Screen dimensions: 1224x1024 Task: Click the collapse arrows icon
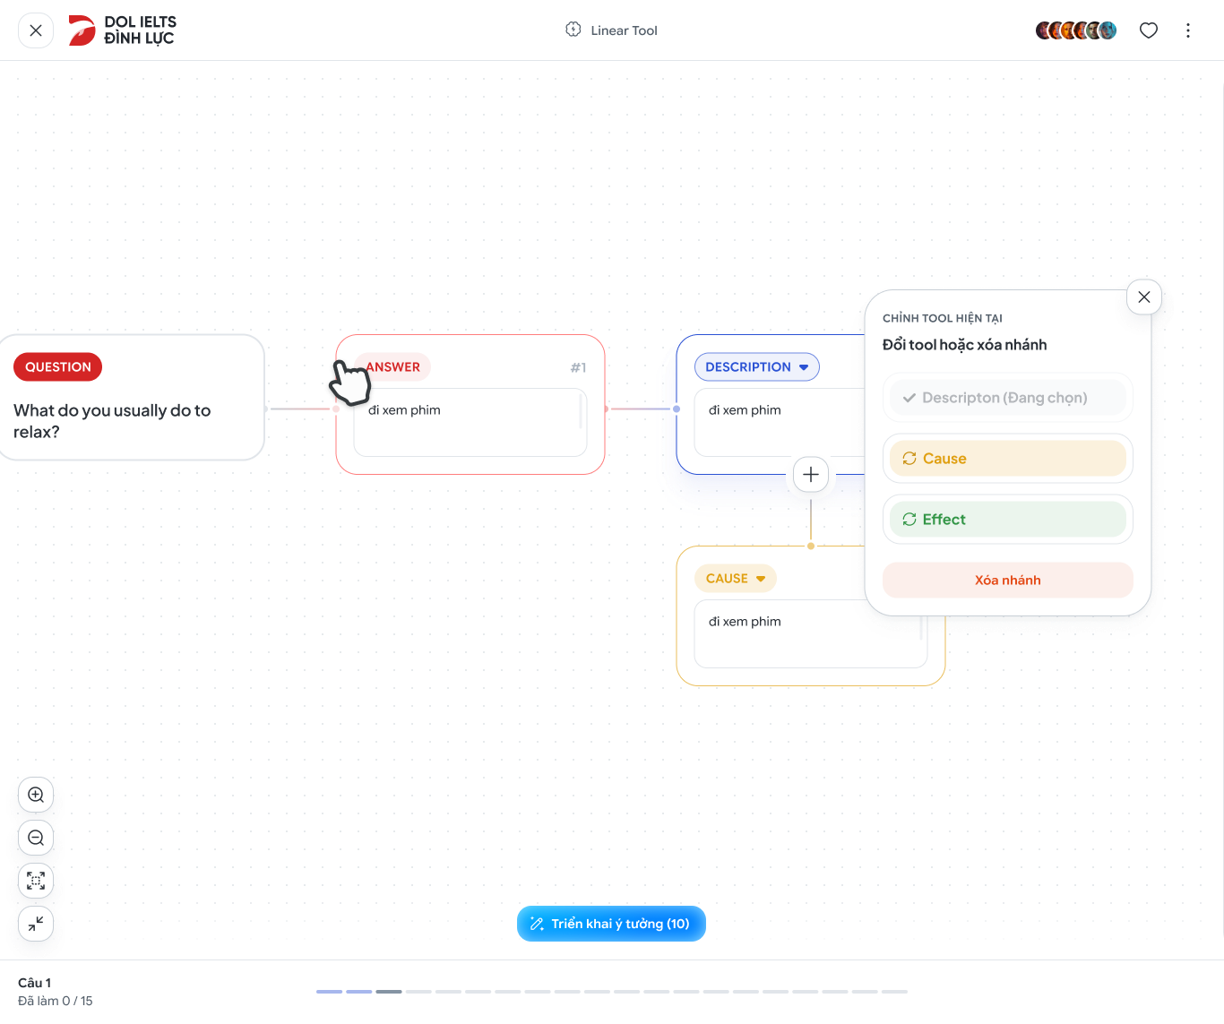point(36,924)
